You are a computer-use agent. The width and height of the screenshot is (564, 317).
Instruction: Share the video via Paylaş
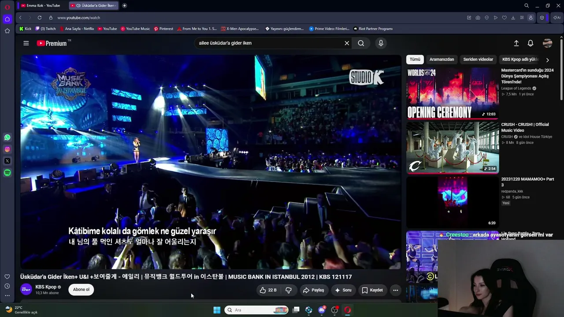pyautogui.click(x=313, y=290)
